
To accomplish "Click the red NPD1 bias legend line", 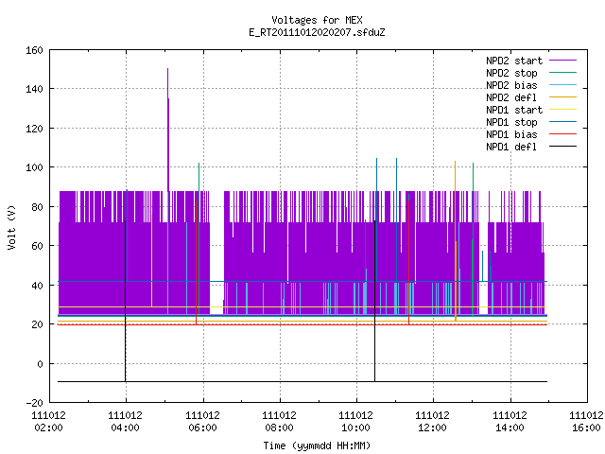I will coord(562,134).
